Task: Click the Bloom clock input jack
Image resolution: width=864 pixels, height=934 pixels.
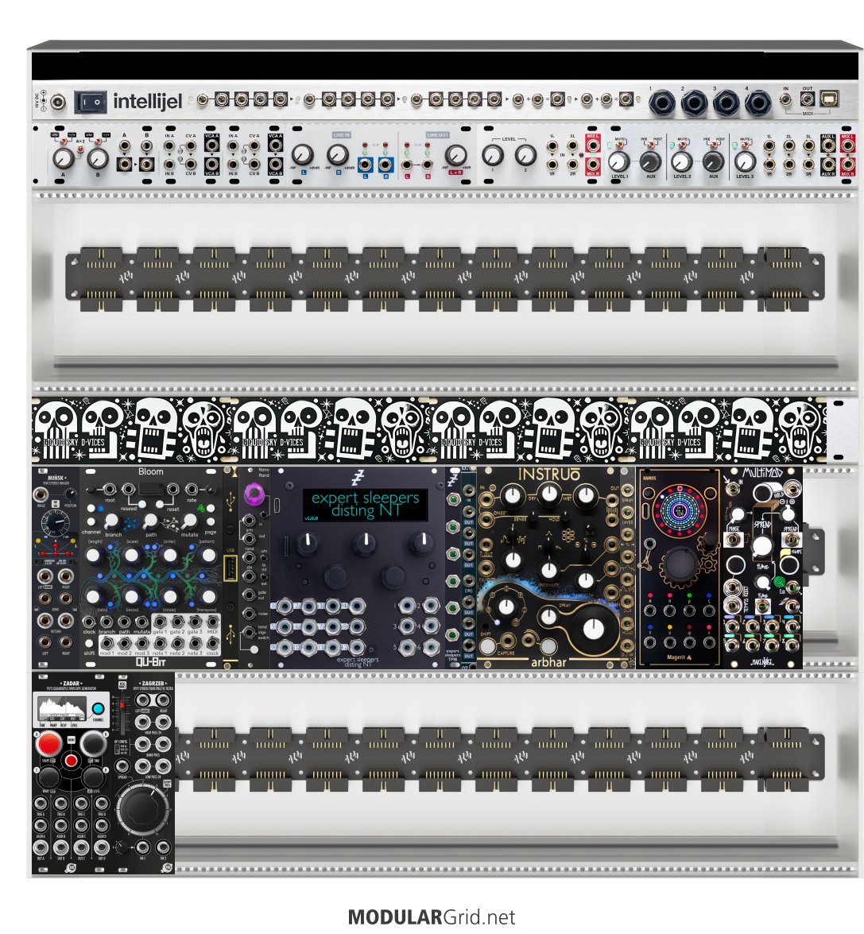Action: tap(89, 622)
